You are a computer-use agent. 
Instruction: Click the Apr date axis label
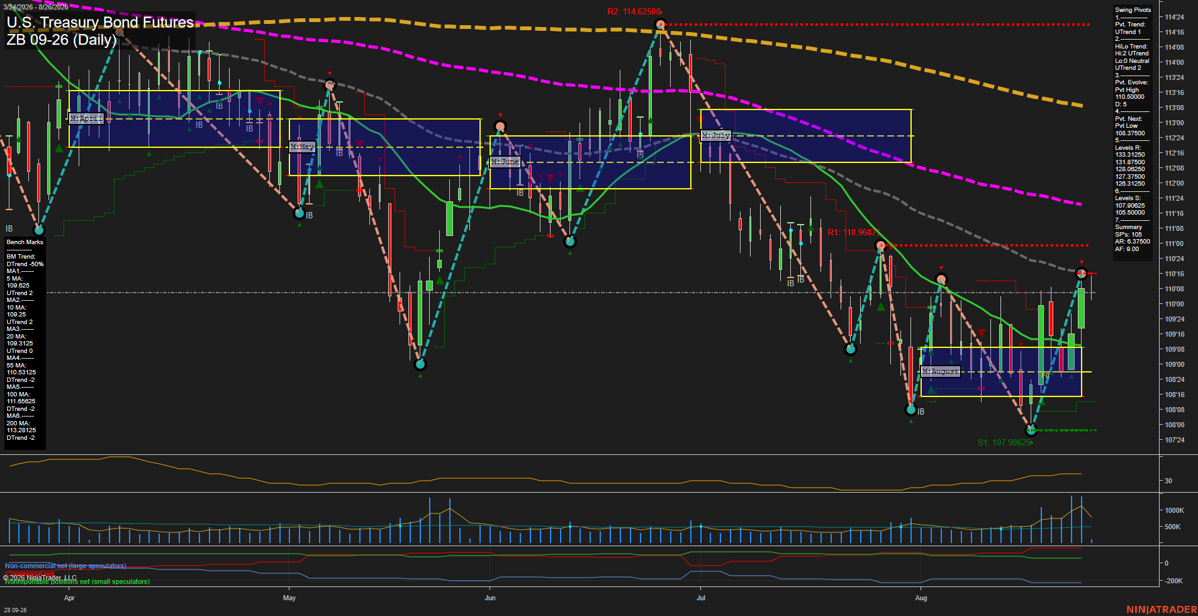coord(69,598)
